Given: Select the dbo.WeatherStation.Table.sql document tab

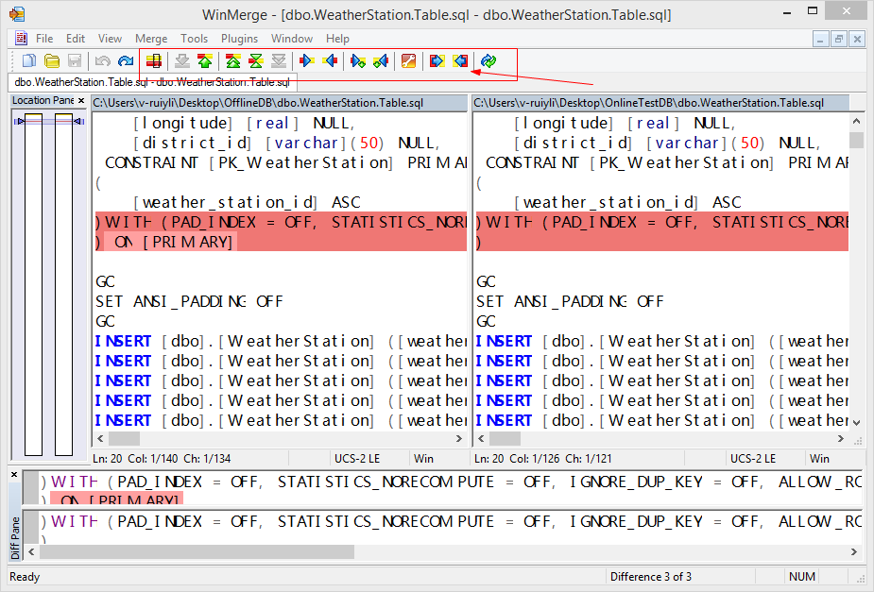Looking at the screenshot, I should pos(152,82).
